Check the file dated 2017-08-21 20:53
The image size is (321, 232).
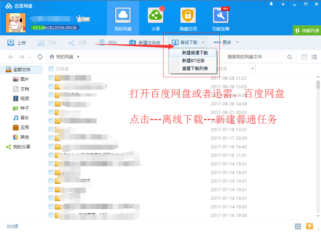pyautogui.click(x=51, y=112)
